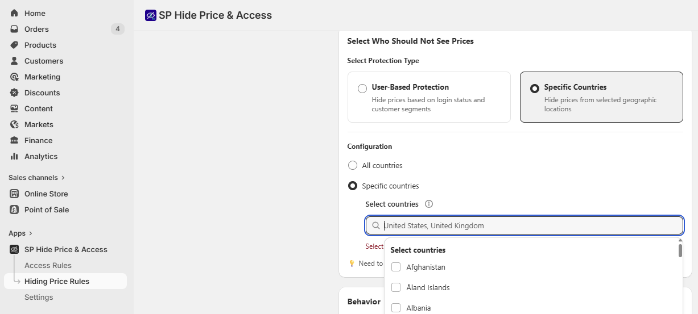This screenshot has width=698, height=314.
Task: Click the Åland Islands country label
Action: 428,287
